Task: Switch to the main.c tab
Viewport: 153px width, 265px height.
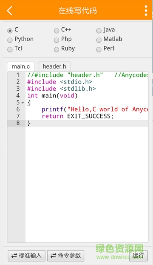Action: [x=21, y=66]
